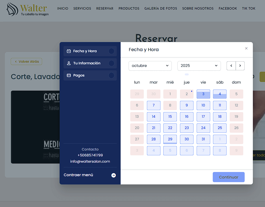Screen dimensions: 265x207
Task: Click the Tu Información step circle
Action: click(x=111, y=63)
